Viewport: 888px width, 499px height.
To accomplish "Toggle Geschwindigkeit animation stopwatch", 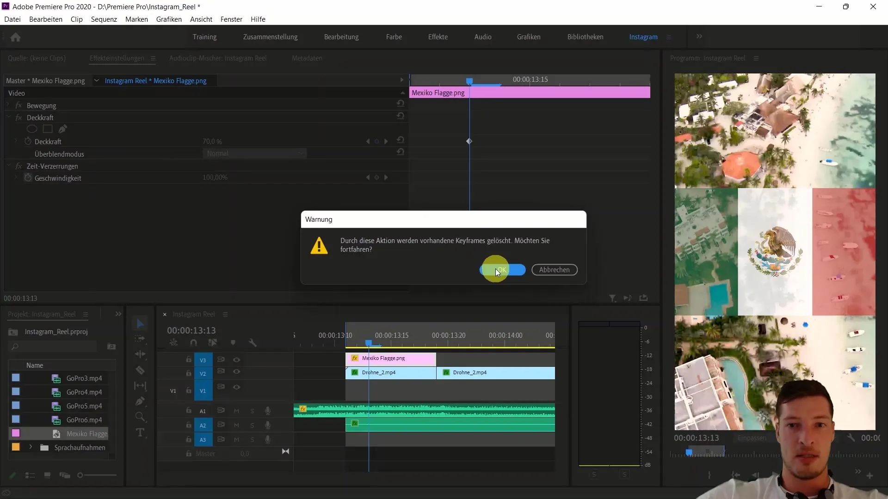I will 28,177.
